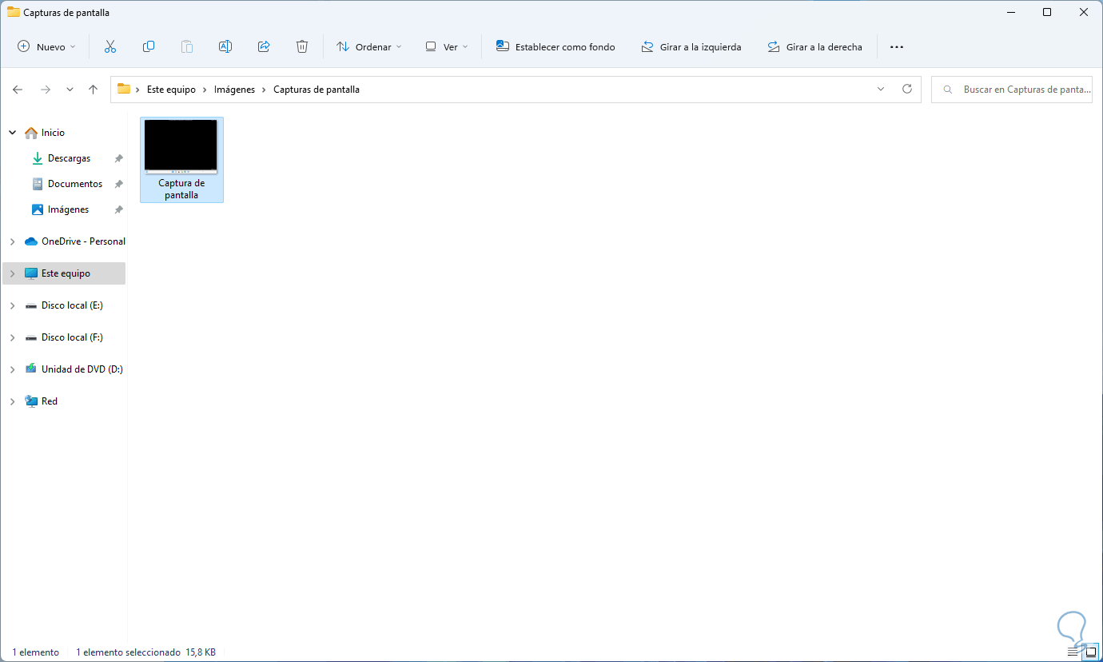Minimize the Capturas de pantalla window

[1010, 12]
